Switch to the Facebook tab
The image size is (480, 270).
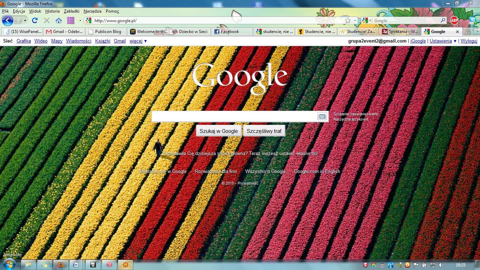[232, 32]
